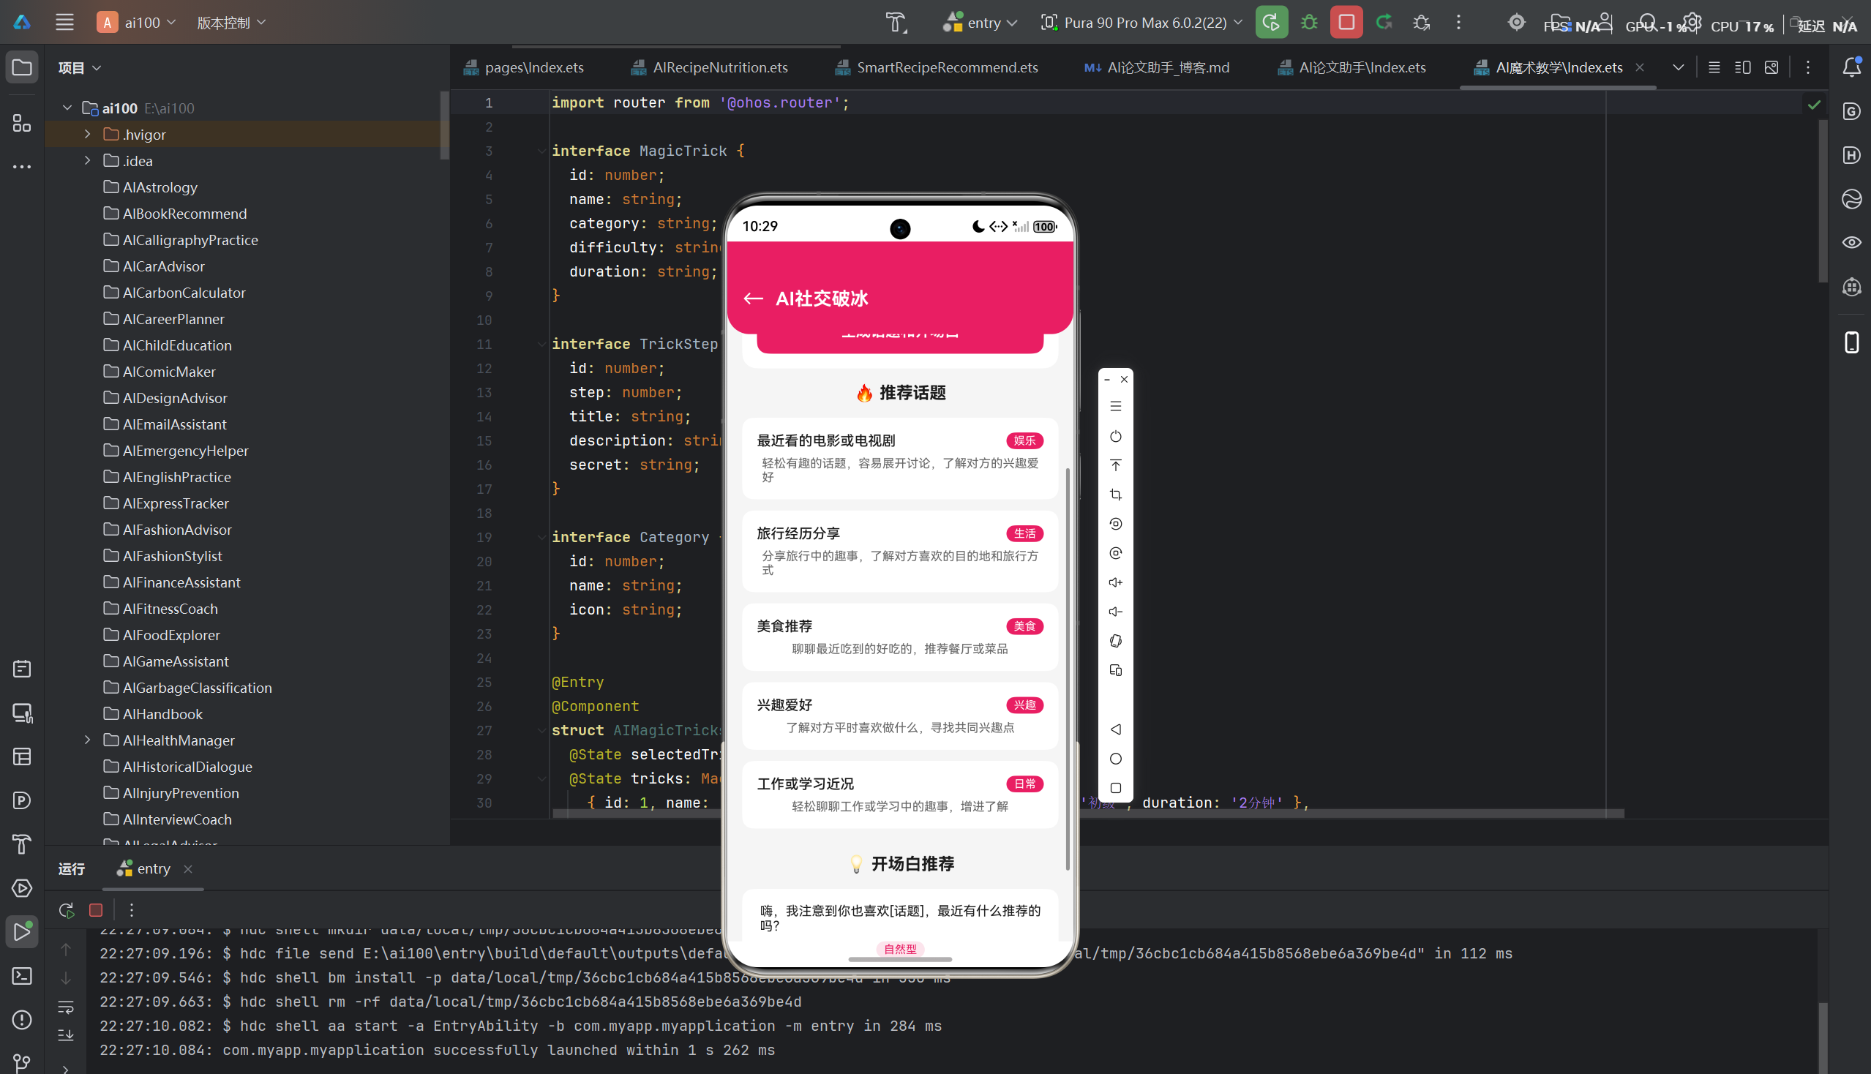Switch to the AIRecipeNutrition.ets tab
This screenshot has width=1871, height=1074.
710,67
